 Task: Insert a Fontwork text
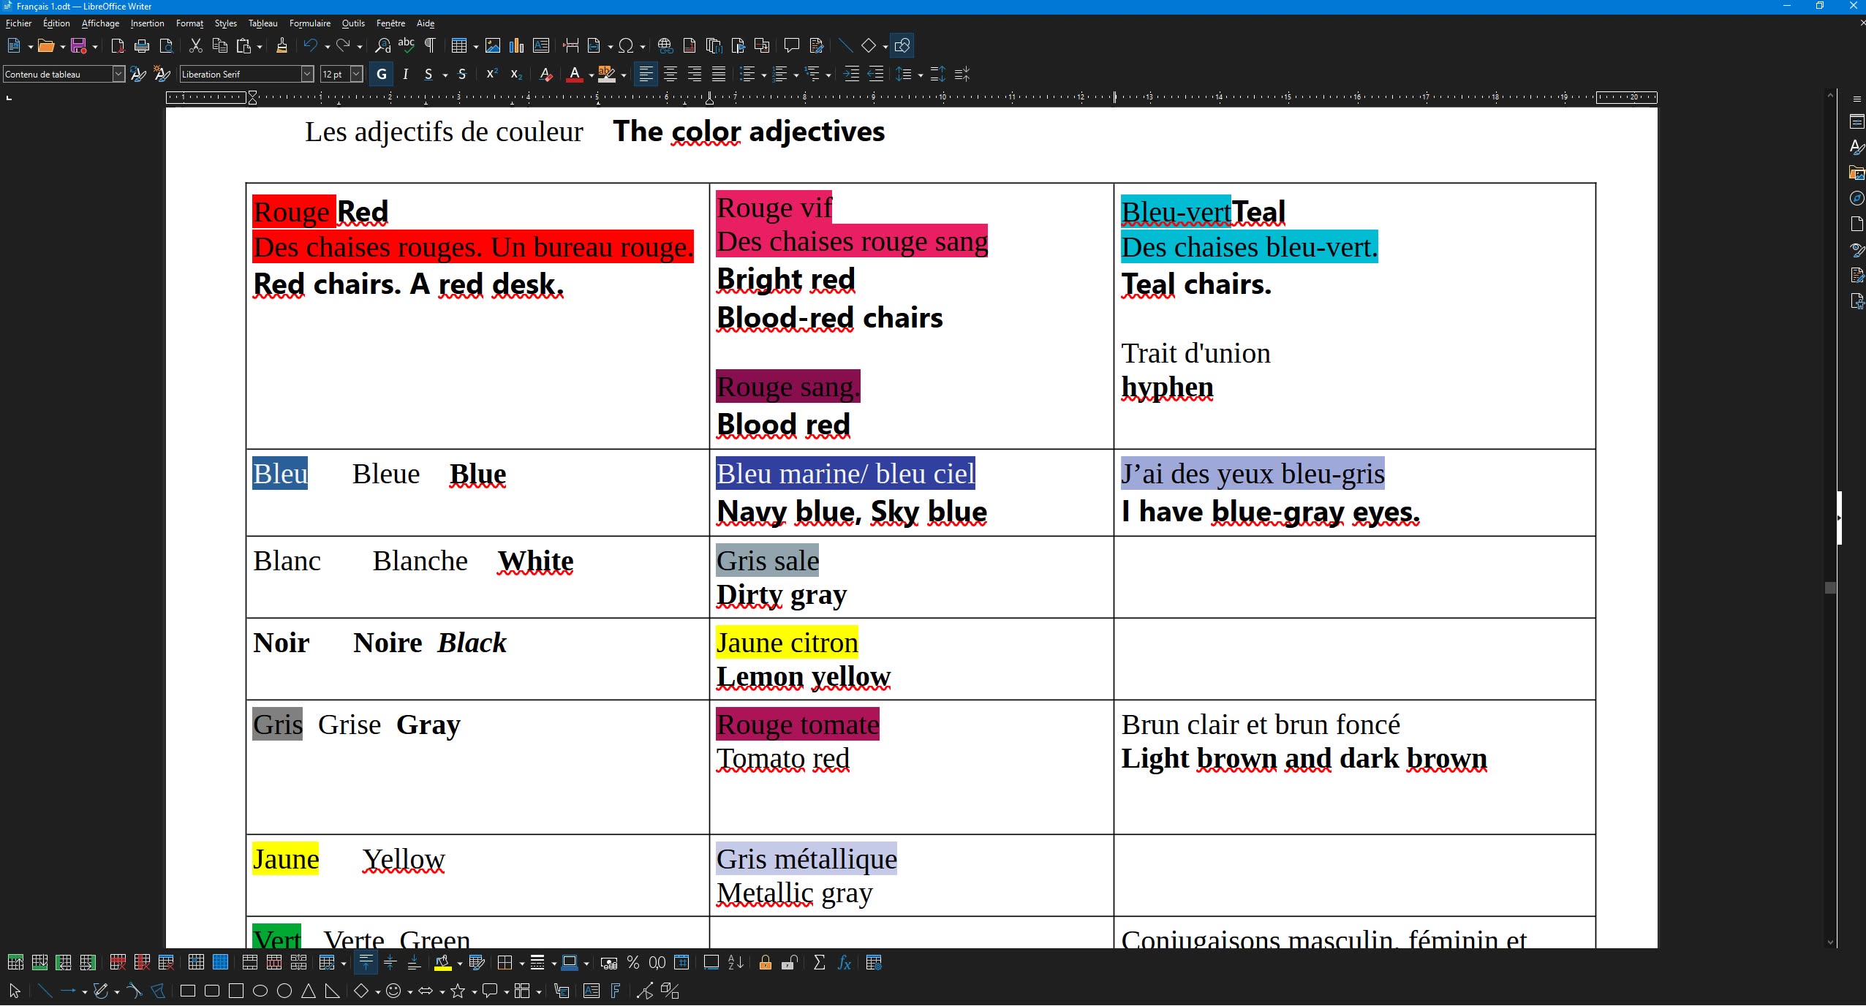[614, 991]
